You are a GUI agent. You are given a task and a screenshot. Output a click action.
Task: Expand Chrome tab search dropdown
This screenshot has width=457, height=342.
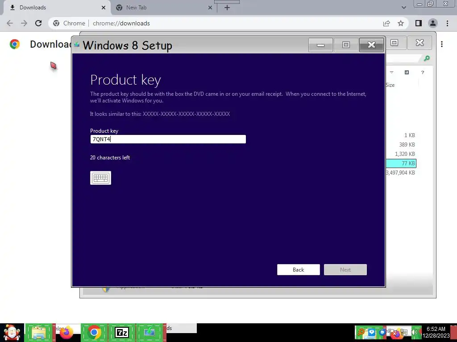(403, 8)
